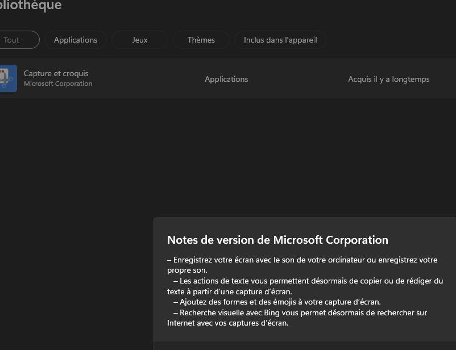This screenshot has height=350, width=456.
Task: Open Capture et croquis title
Action: pyautogui.click(x=56, y=73)
